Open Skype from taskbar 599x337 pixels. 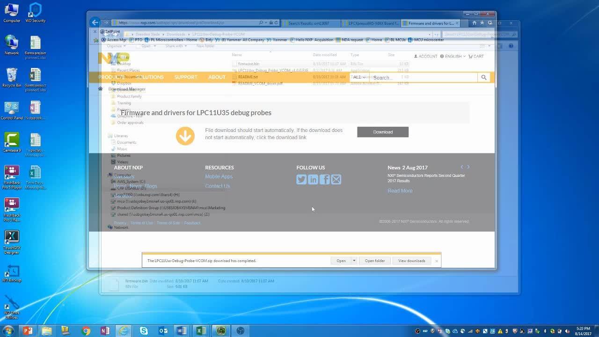[x=144, y=331]
